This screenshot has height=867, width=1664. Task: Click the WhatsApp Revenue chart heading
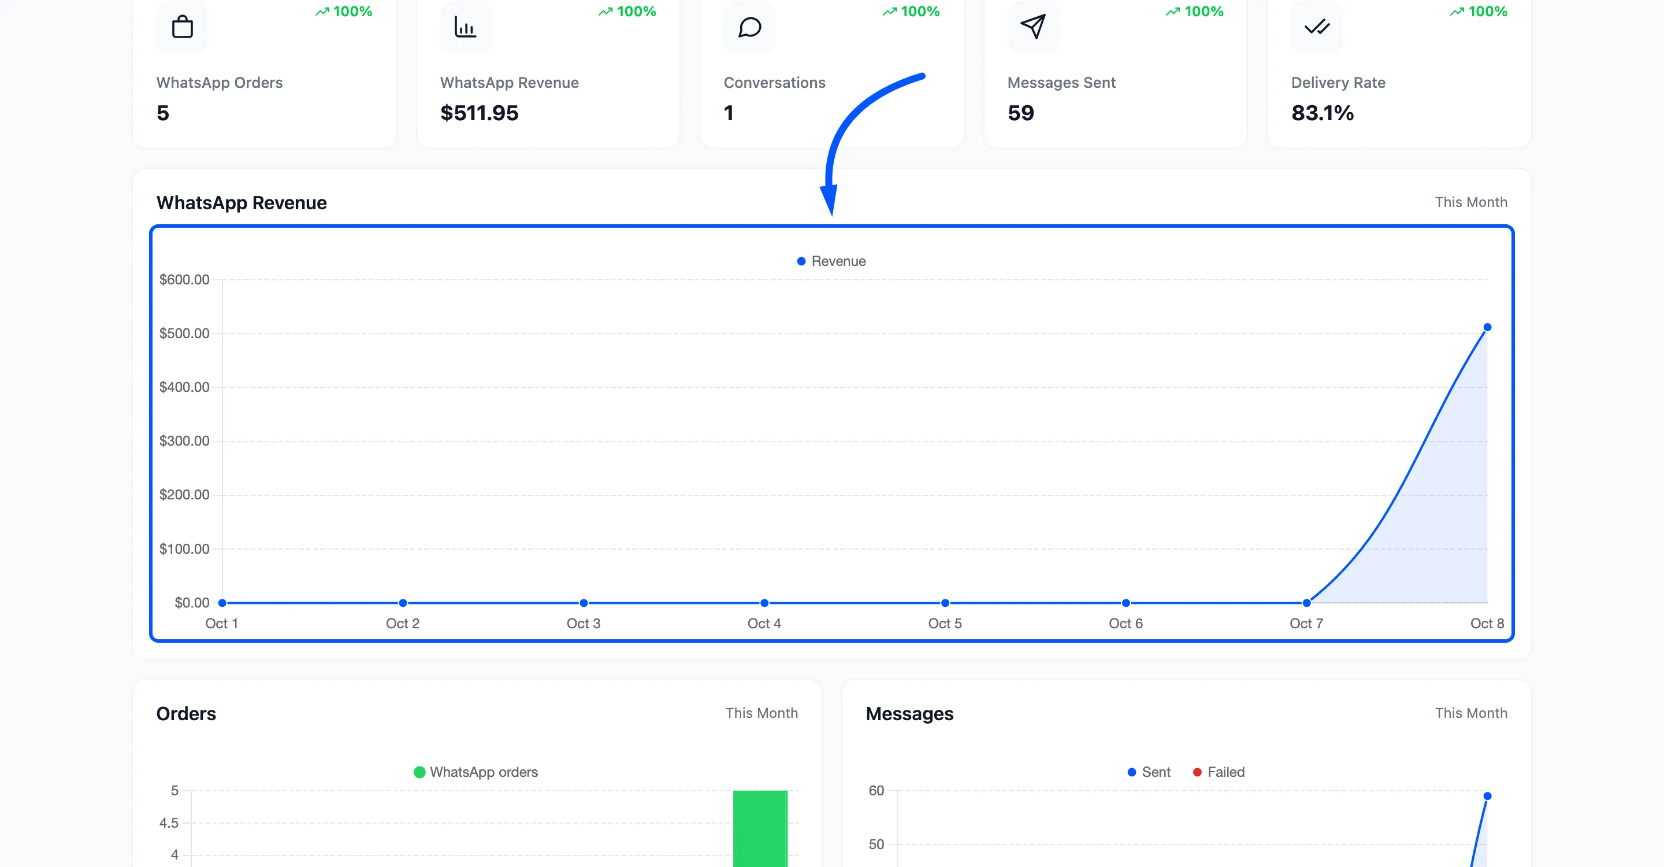coord(242,203)
